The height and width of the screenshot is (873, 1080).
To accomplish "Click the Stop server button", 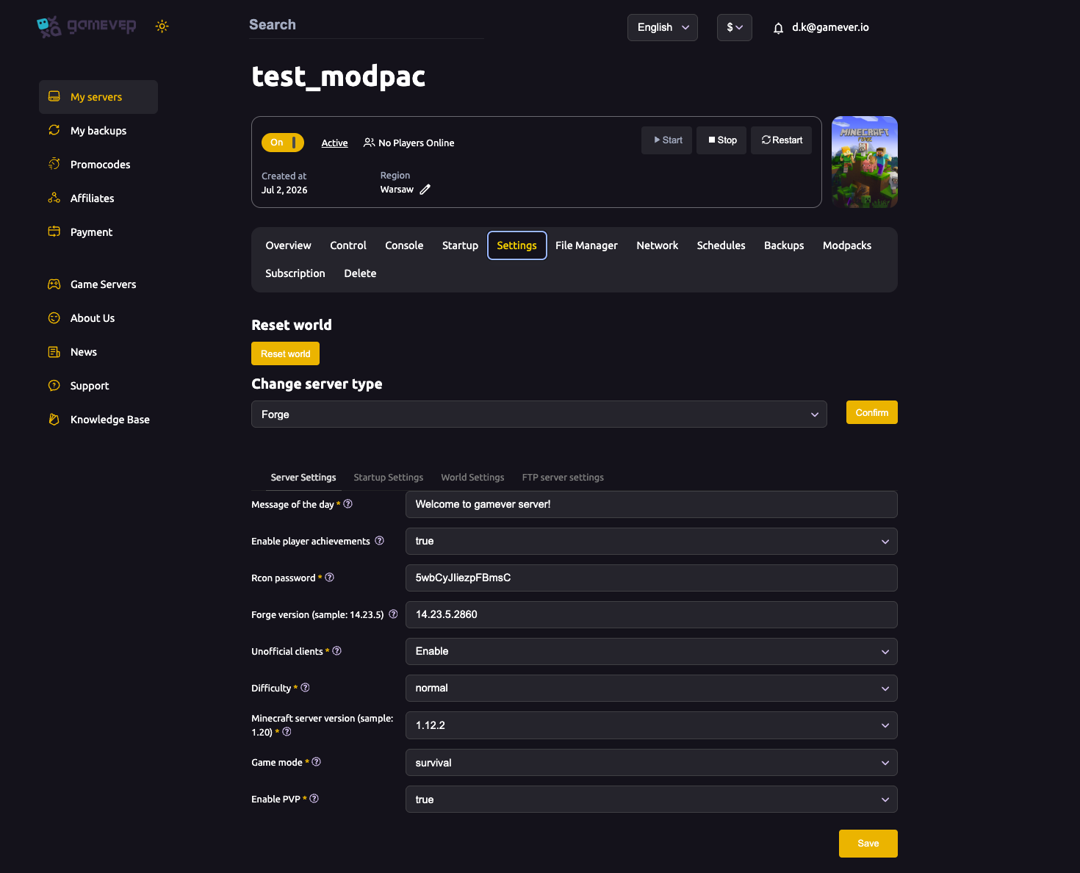I will (x=721, y=140).
